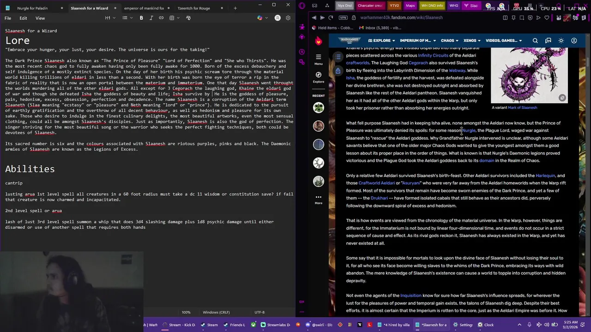Follow the Cegorach link in the article
The height and width of the screenshot is (332, 591).
point(418,63)
